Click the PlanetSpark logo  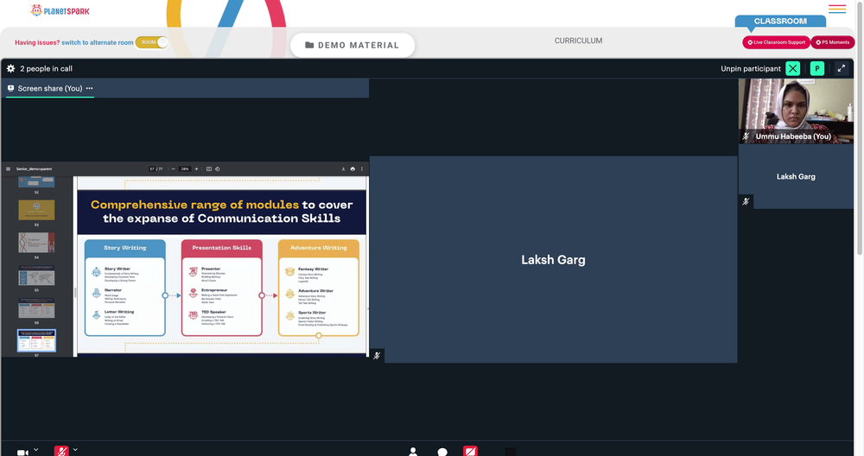tap(60, 10)
